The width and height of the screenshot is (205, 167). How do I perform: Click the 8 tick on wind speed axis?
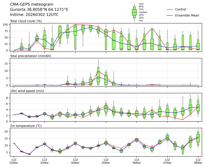point(7,98)
